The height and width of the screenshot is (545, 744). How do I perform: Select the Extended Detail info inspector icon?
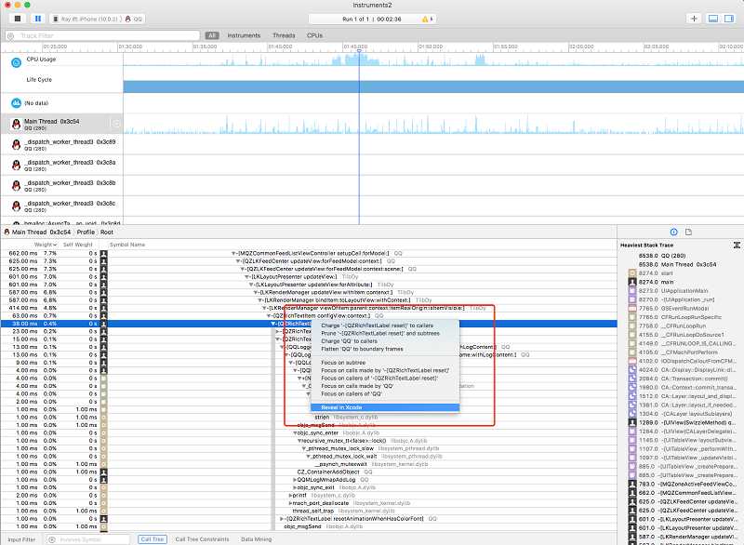coord(673,232)
